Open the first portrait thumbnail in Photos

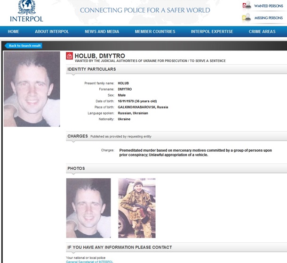click(x=88, y=208)
